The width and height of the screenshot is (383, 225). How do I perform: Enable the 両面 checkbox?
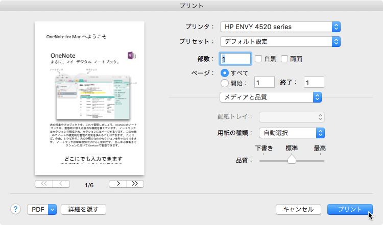point(284,59)
